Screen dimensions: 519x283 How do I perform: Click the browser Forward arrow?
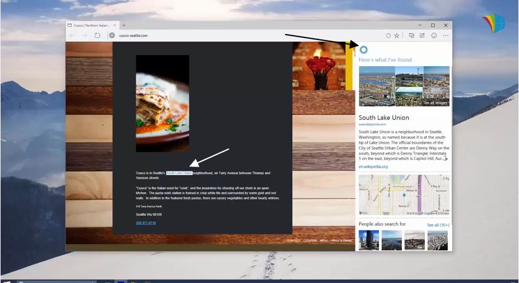[x=85, y=35]
